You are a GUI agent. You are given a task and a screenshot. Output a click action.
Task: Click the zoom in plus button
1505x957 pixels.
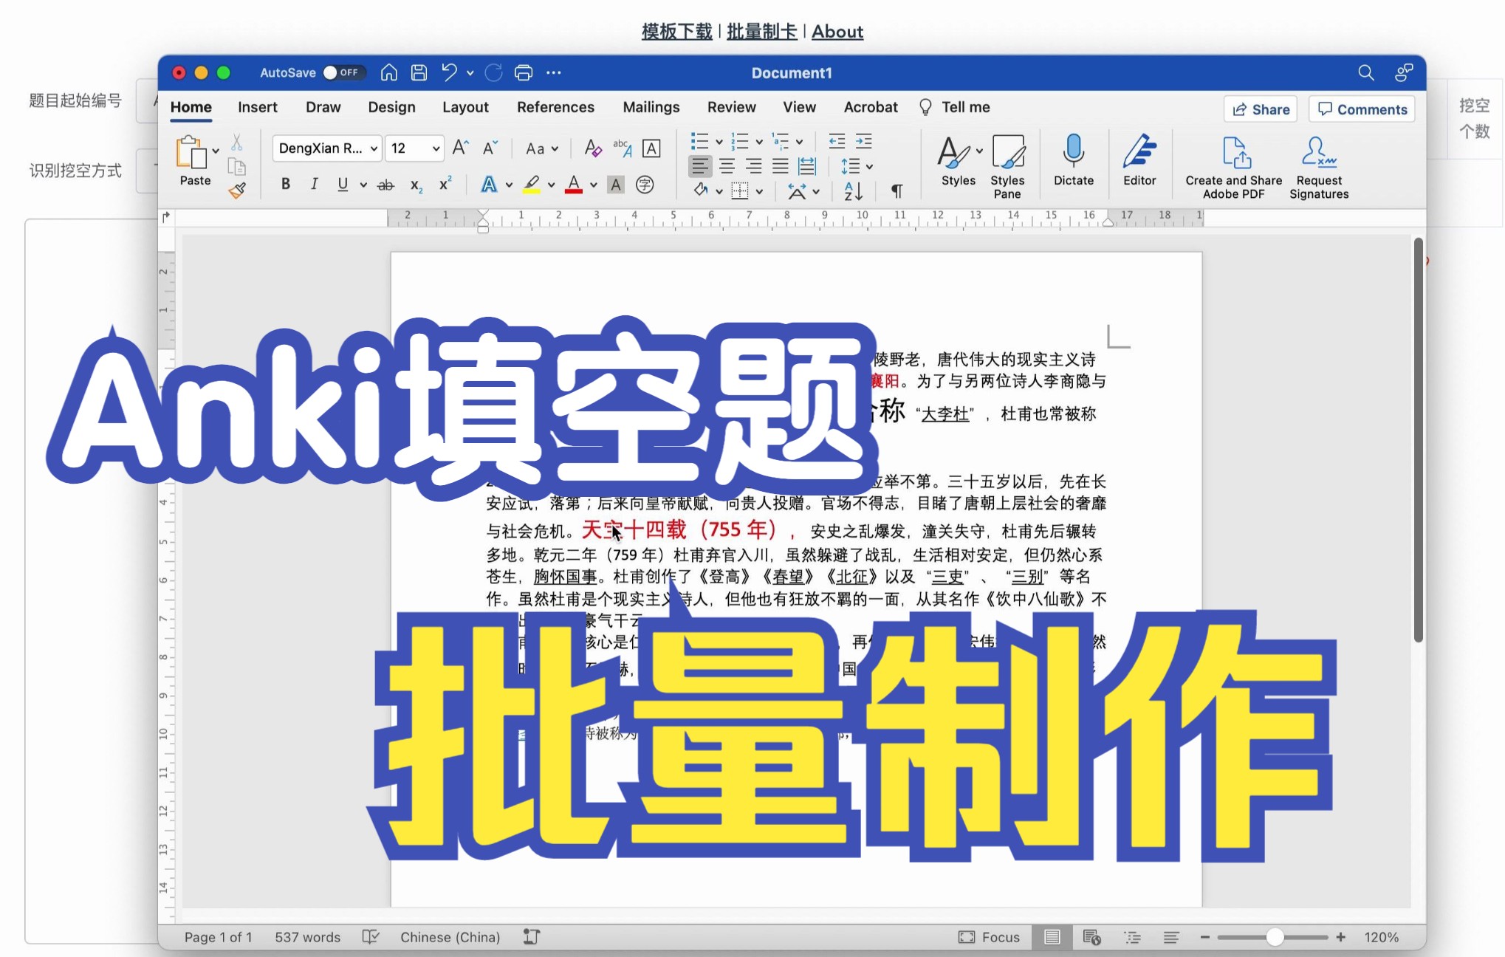1340,937
